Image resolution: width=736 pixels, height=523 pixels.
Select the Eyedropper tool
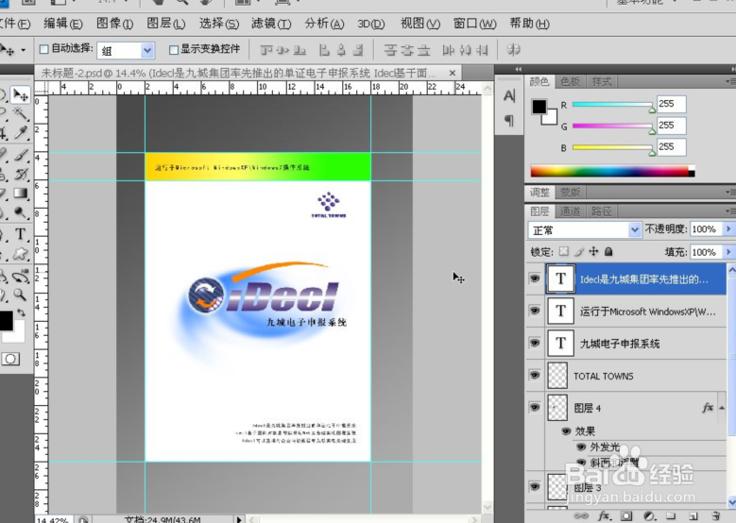coord(20,133)
